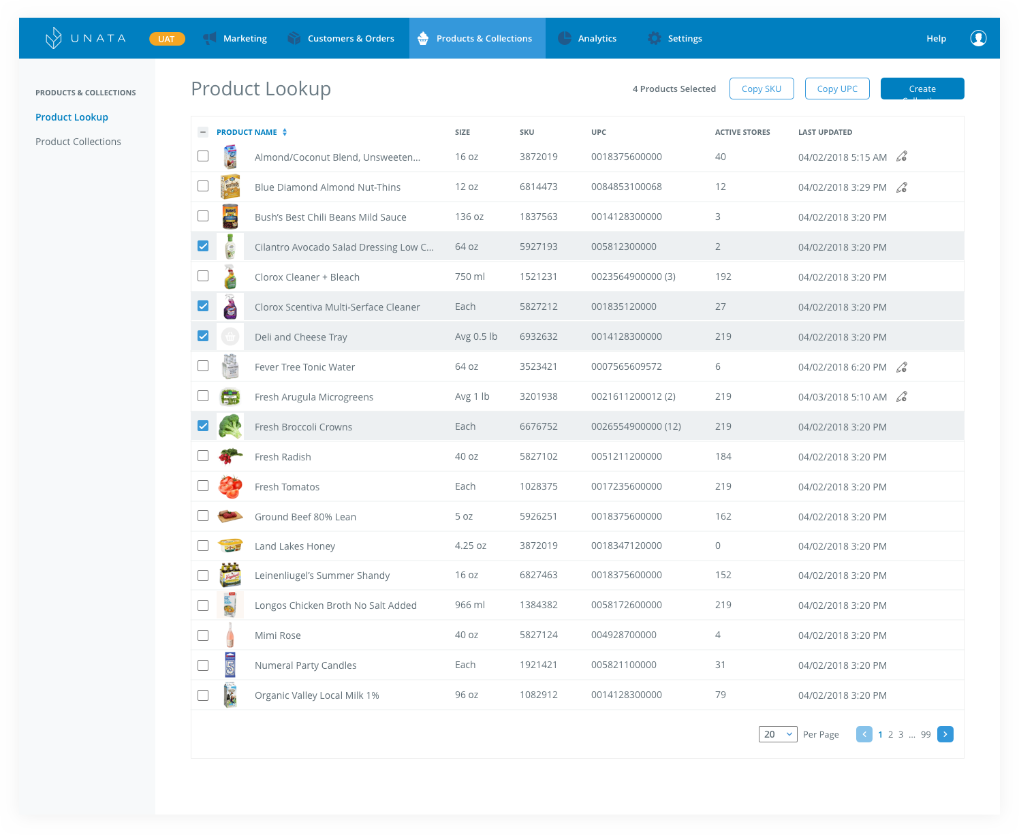Open Product Collections in sidebar
The width and height of the screenshot is (1019, 835).
(x=78, y=142)
